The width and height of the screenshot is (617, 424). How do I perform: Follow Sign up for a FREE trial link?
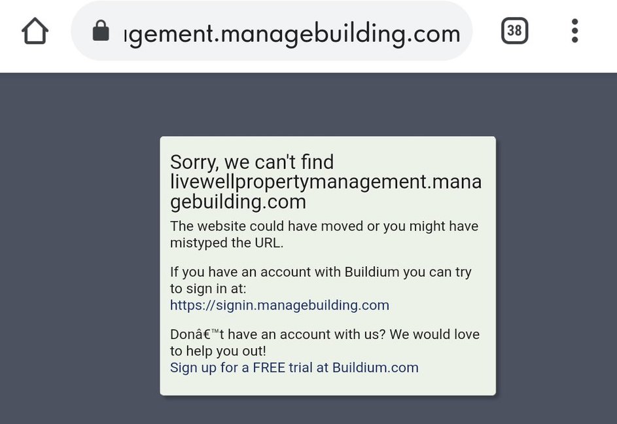tap(294, 367)
